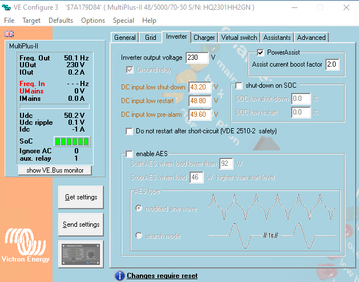The width and height of the screenshot is (359, 282).
Task: Click the aux. relay value 1
Action: (76, 158)
